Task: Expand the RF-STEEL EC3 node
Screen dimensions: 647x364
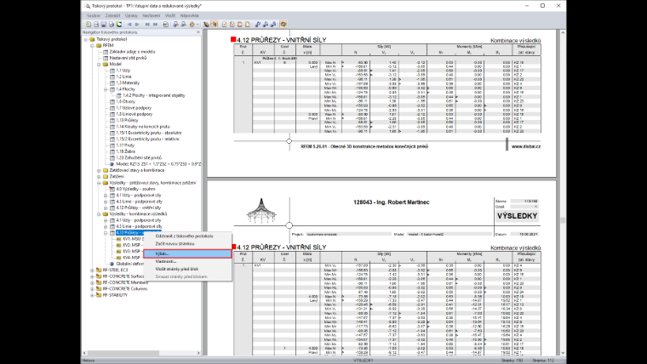Action: tap(93, 270)
